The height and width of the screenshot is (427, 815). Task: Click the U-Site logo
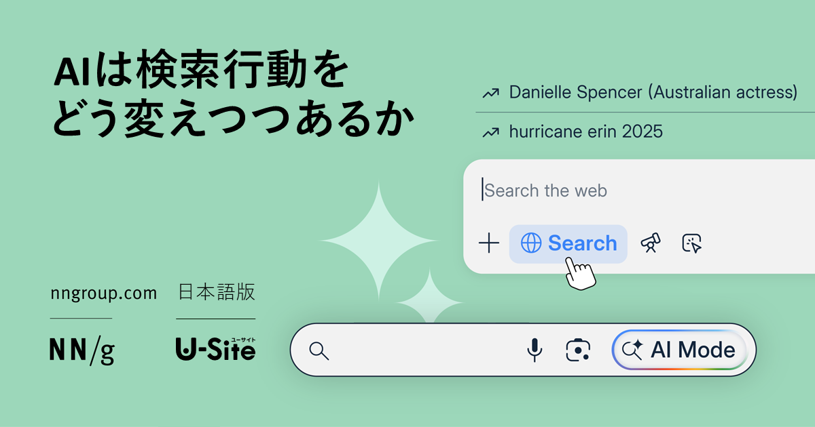(x=215, y=348)
